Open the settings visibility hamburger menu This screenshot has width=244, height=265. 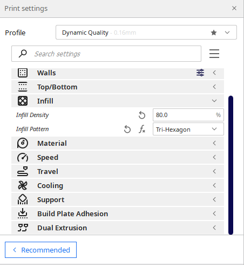[x=214, y=54]
